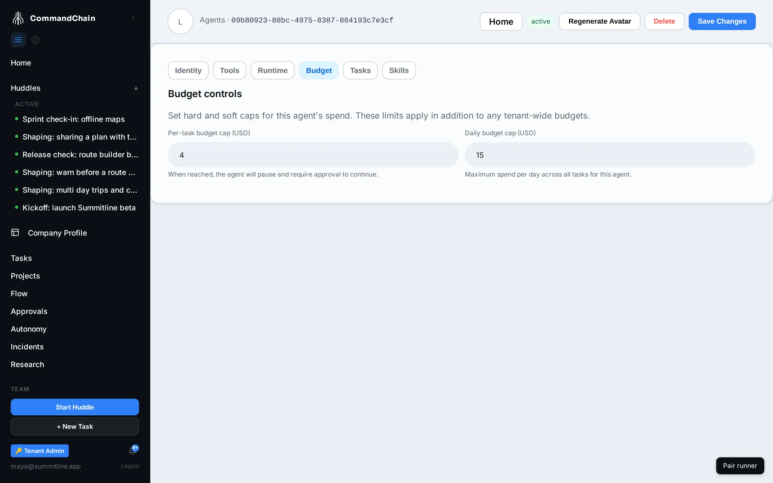
Task: Switch to the agent Tasks tab
Action: [x=360, y=70]
